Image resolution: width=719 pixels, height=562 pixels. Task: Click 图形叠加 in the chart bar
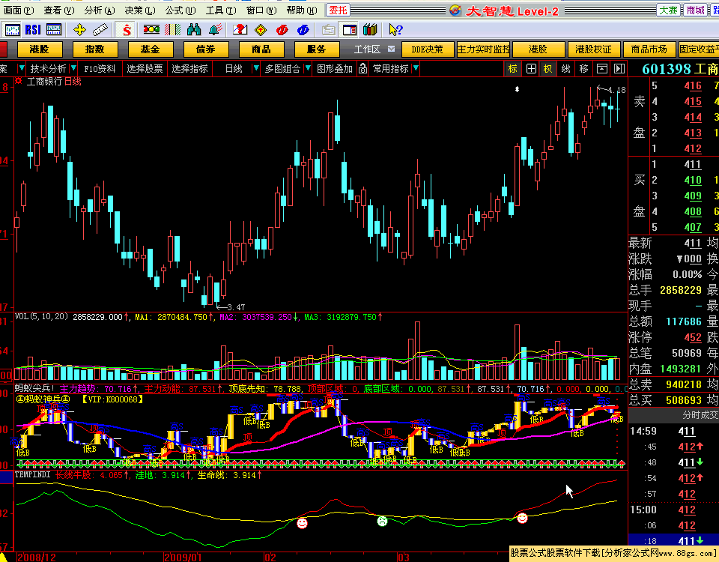(335, 68)
